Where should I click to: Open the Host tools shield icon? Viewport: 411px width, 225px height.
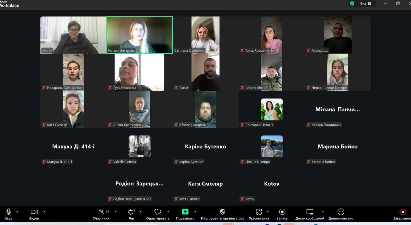pyautogui.click(x=223, y=212)
